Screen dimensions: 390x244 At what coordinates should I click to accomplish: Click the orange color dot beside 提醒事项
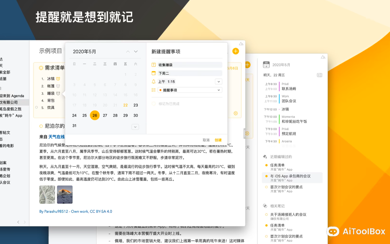tap(160, 90)
